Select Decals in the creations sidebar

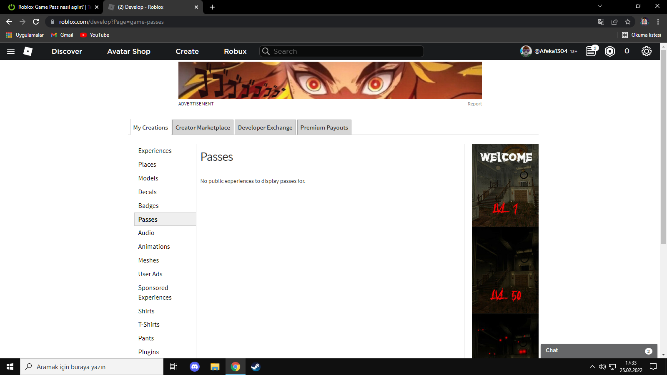point(148,192)
